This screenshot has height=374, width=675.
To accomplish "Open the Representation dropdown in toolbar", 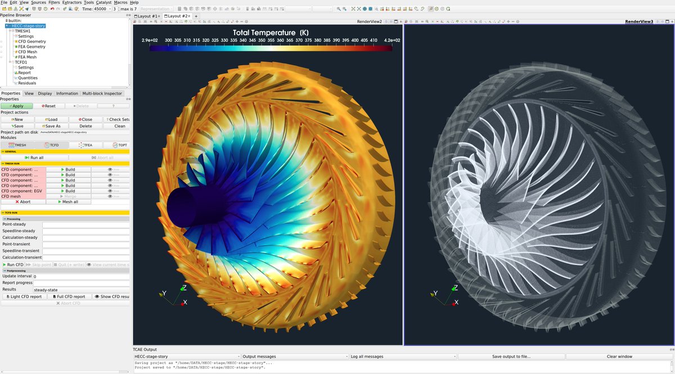I will pos(156,10).
